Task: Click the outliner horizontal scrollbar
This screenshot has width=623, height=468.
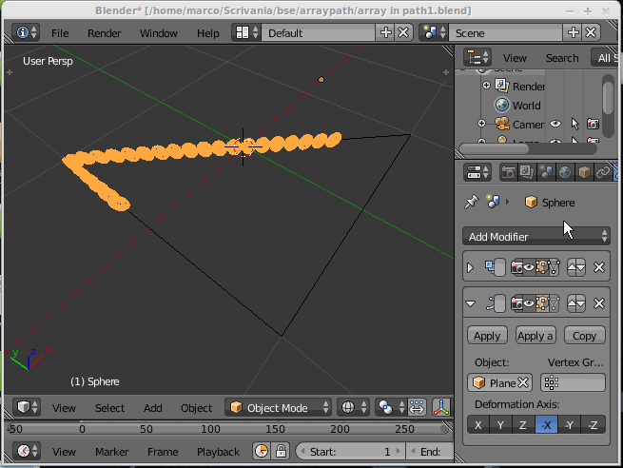Action: click(x=494, y=148)
